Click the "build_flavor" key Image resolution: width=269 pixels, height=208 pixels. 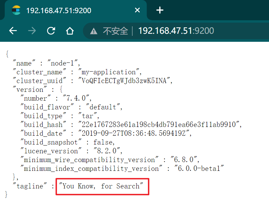pos(47,107)
